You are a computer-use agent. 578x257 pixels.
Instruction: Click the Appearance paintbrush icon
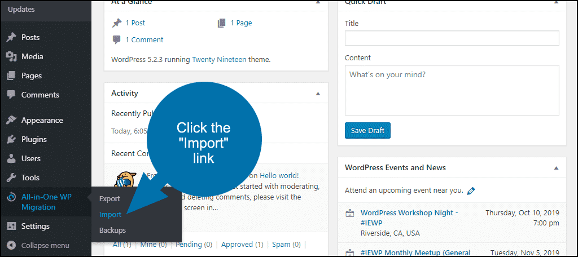[x=11, y=121]
